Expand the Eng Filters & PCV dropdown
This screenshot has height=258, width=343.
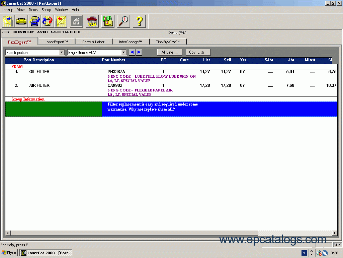(123, 52)
